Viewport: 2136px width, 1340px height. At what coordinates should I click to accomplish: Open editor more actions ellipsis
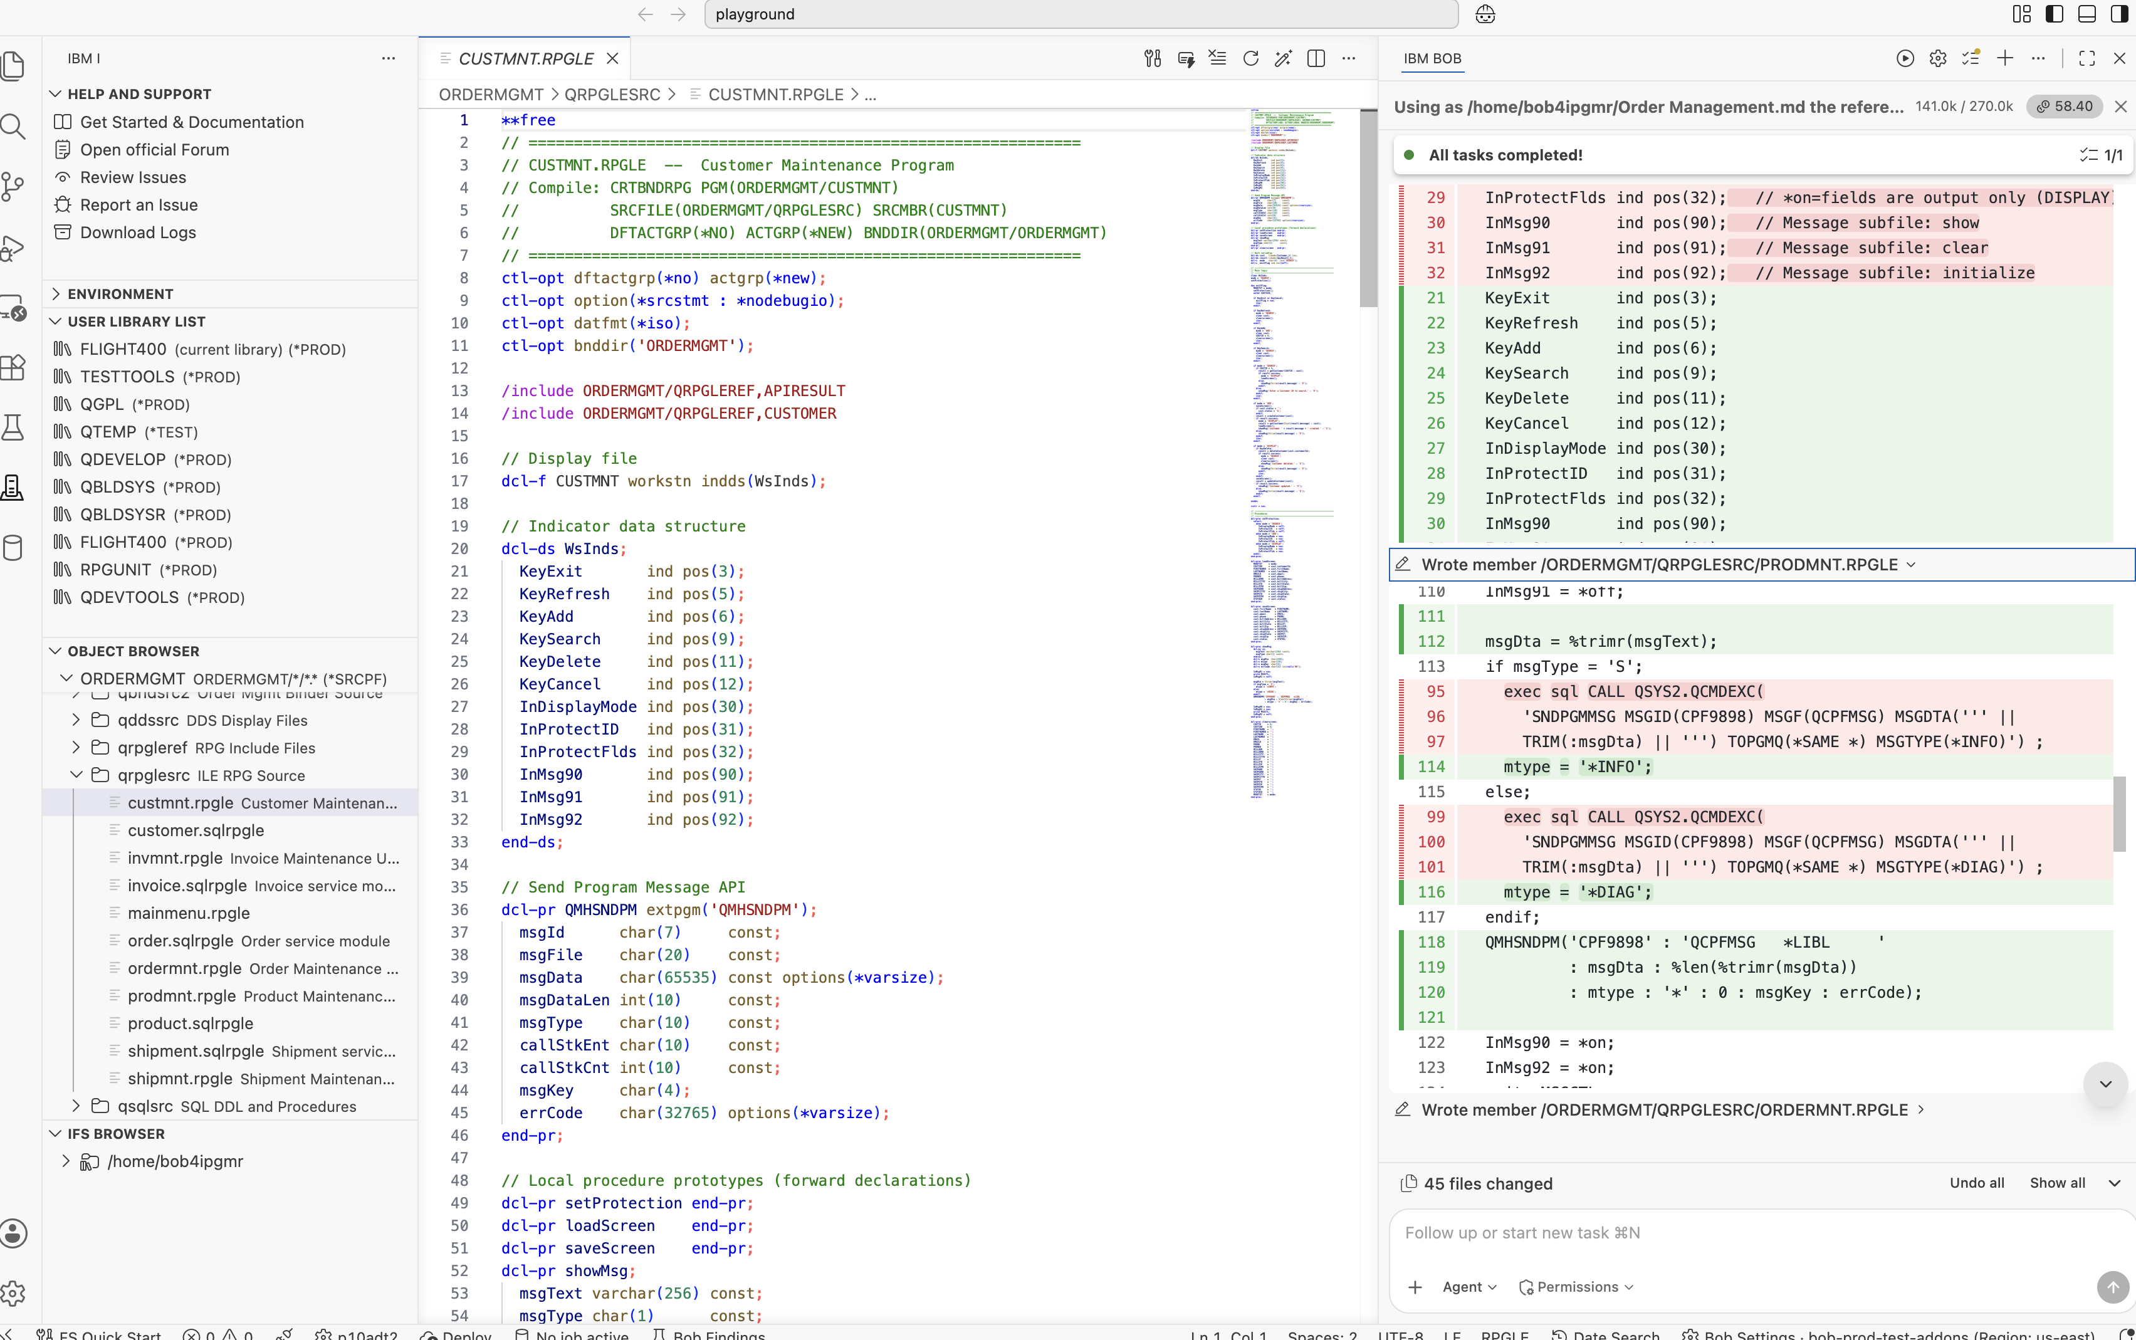1349,58
